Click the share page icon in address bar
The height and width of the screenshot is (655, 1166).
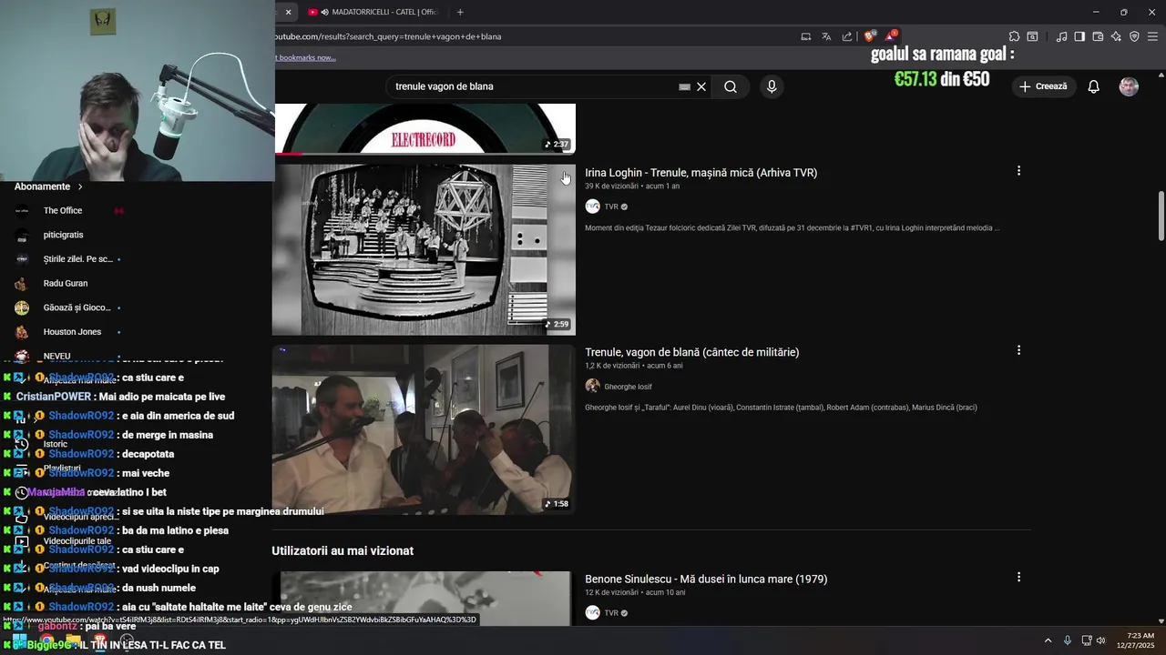point(847,36)
